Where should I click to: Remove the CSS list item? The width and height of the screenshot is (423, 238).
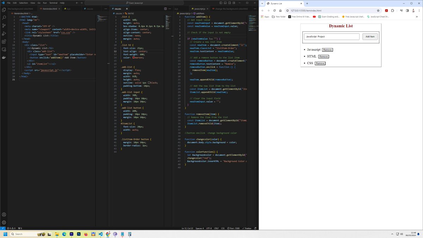pos(320,63)
